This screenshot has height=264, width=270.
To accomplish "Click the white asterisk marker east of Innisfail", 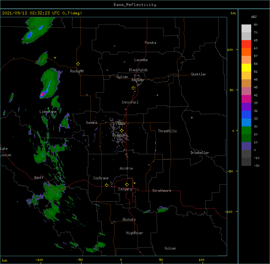I will tap(157, 95).
